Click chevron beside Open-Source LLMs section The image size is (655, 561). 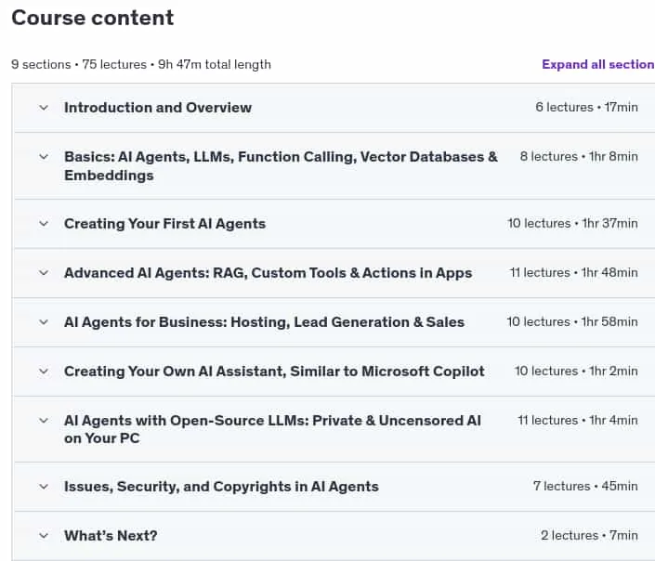(x=44, y=421)
